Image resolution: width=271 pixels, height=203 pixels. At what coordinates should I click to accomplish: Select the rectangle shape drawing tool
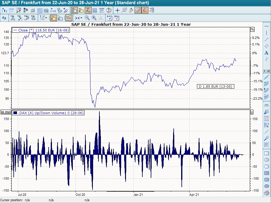(267, 153)
